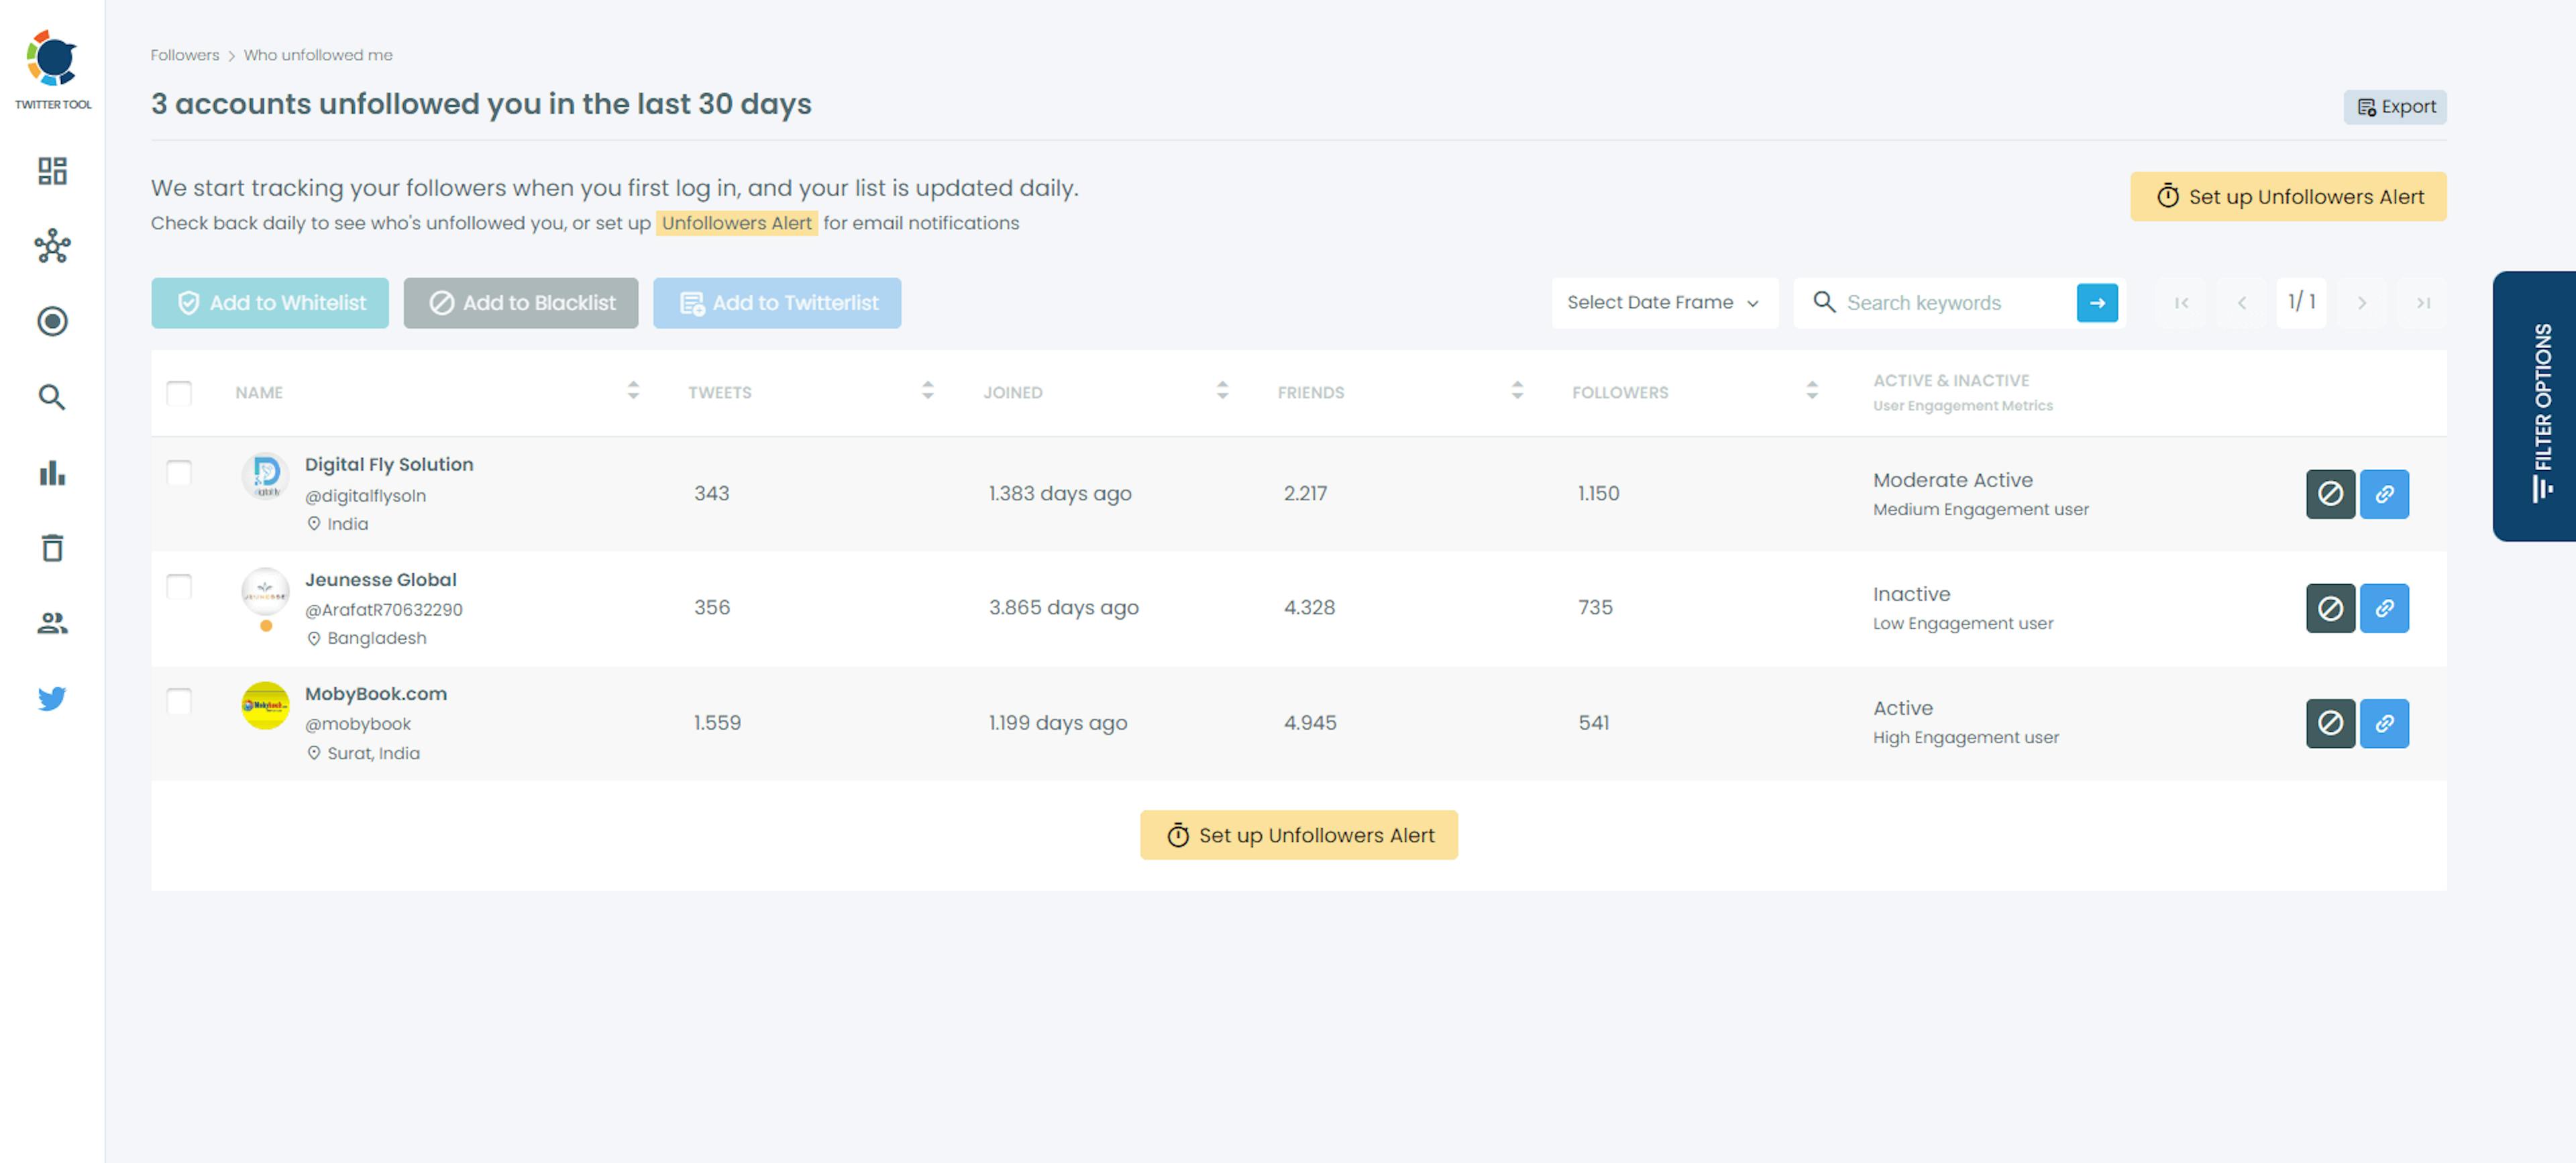Click the bar chart icon in sidebar
The height and width of the screenshot is (1163, 2576).
[51, 472]
